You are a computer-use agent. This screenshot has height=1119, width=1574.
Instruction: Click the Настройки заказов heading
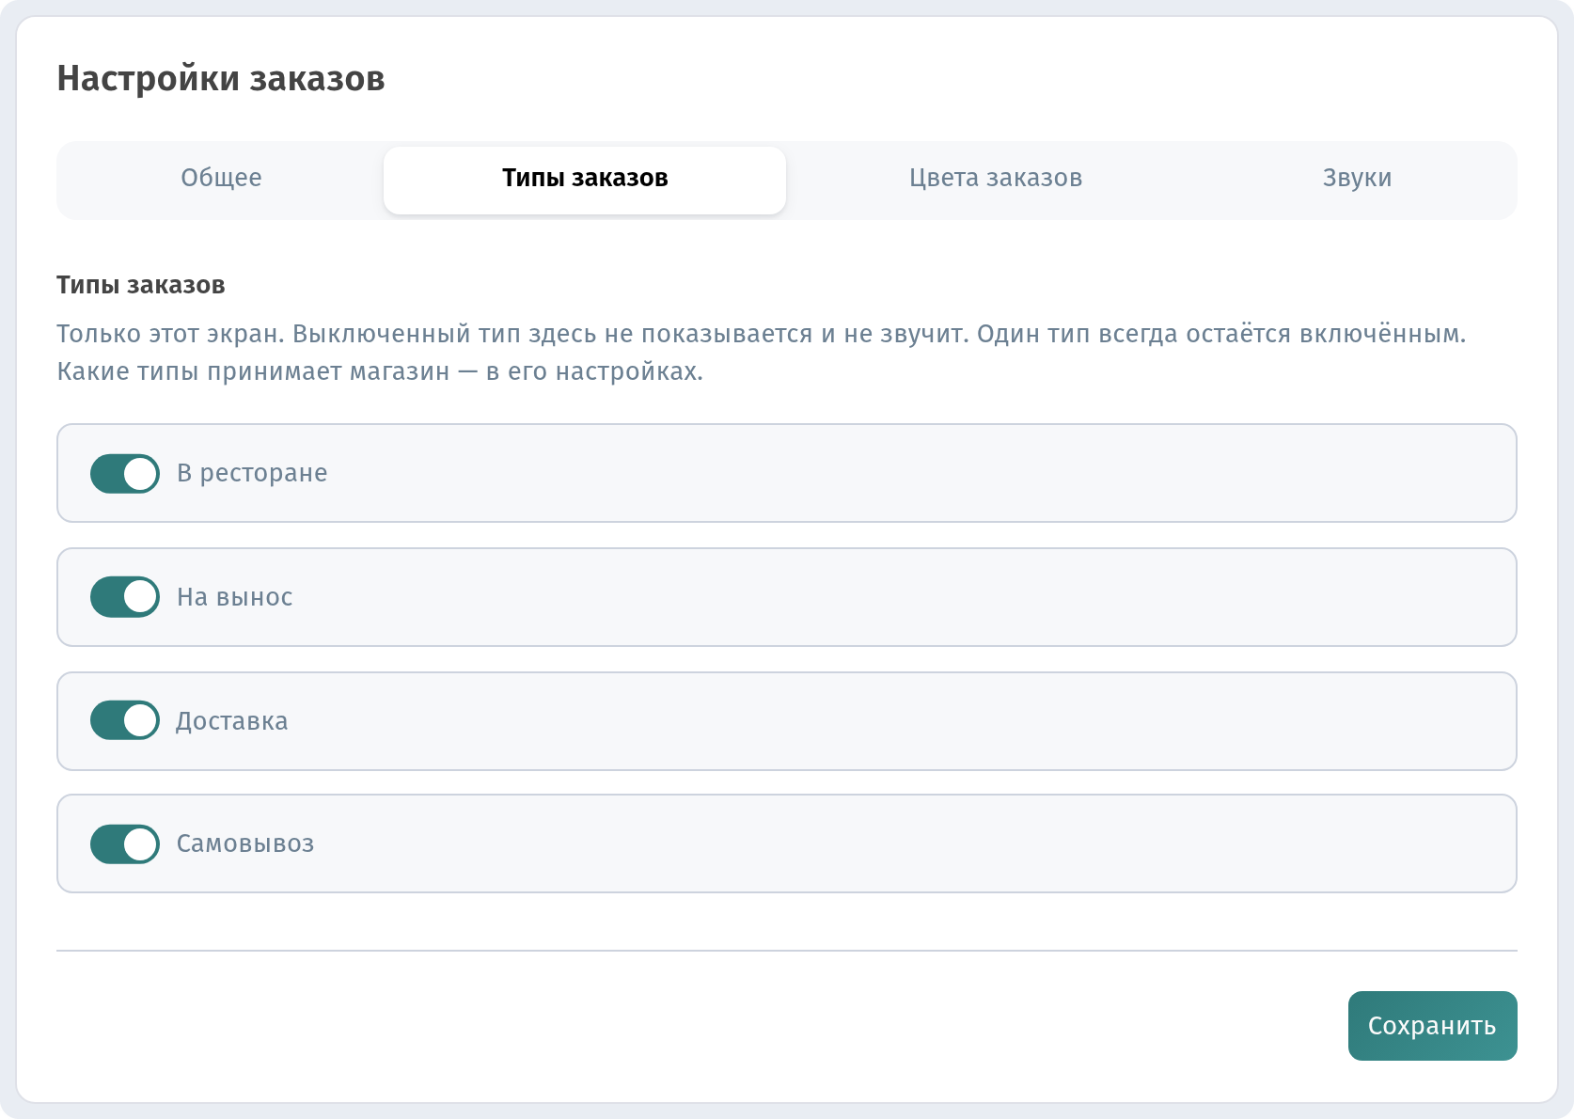coord(221,78)
